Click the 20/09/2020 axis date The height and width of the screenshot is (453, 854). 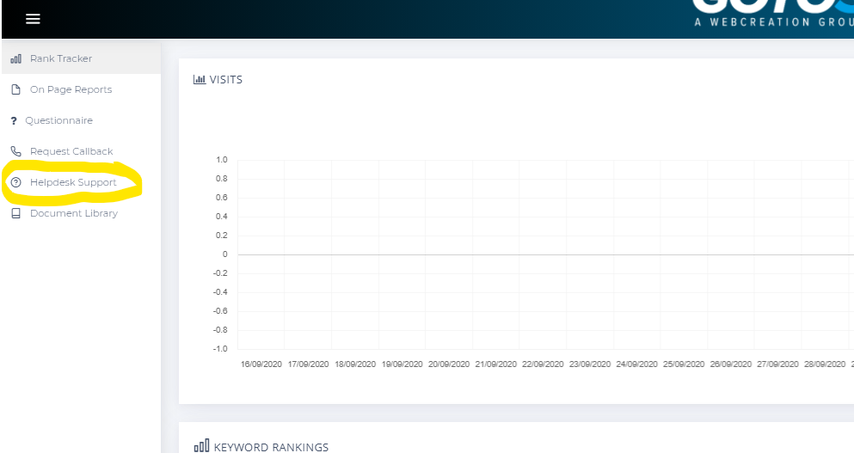[x=449, y=364]
